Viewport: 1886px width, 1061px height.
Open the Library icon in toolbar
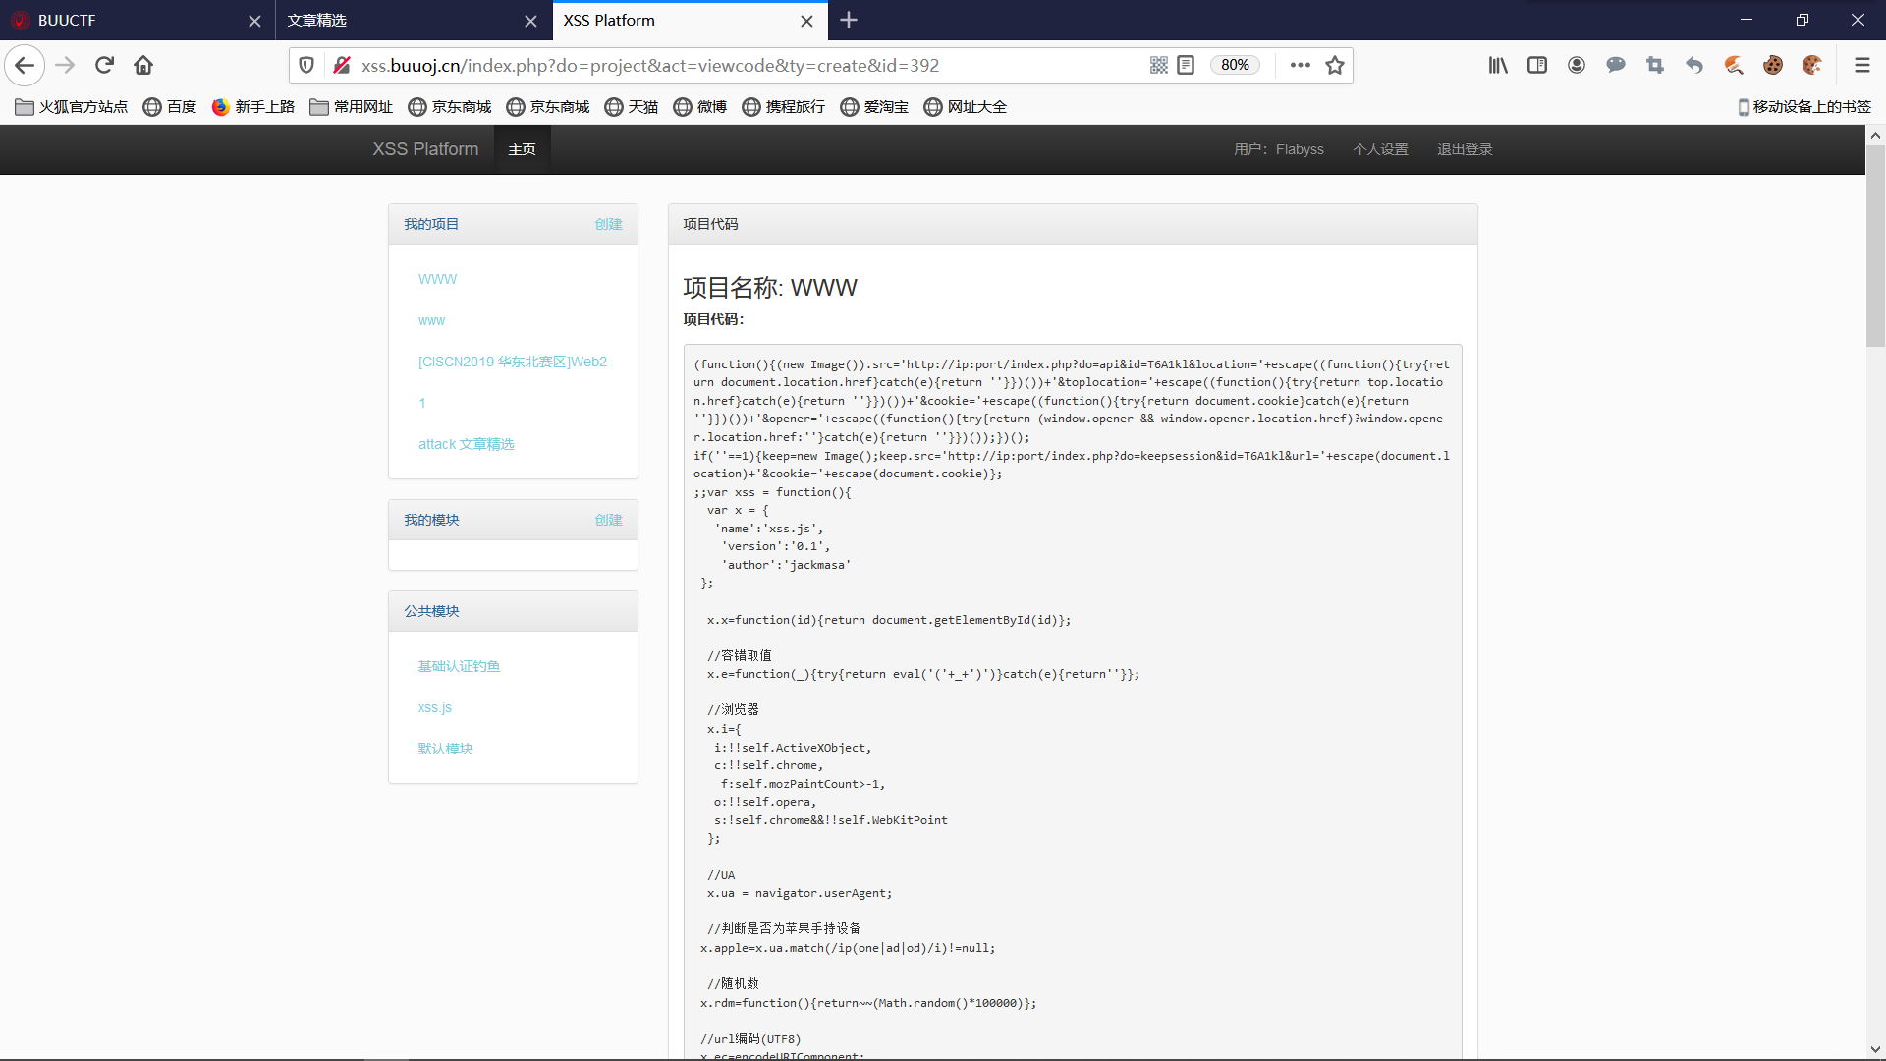(x=1498, y=65)
